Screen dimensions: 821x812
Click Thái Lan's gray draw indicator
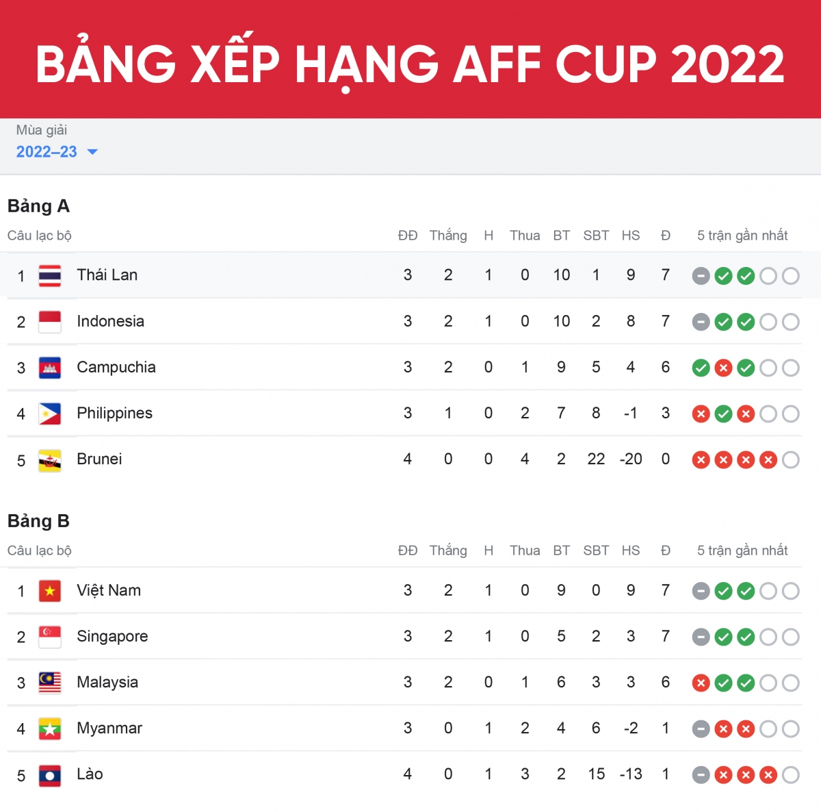coord(701,276)
